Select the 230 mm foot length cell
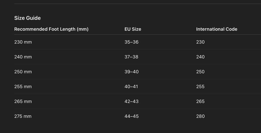The height and width of the screenshot is (133, 261). click(x=23, y=42)
